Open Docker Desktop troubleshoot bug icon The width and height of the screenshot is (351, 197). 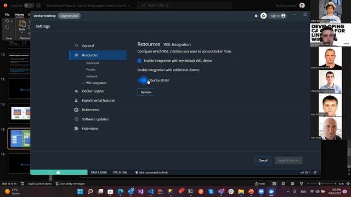pos(256,16)
